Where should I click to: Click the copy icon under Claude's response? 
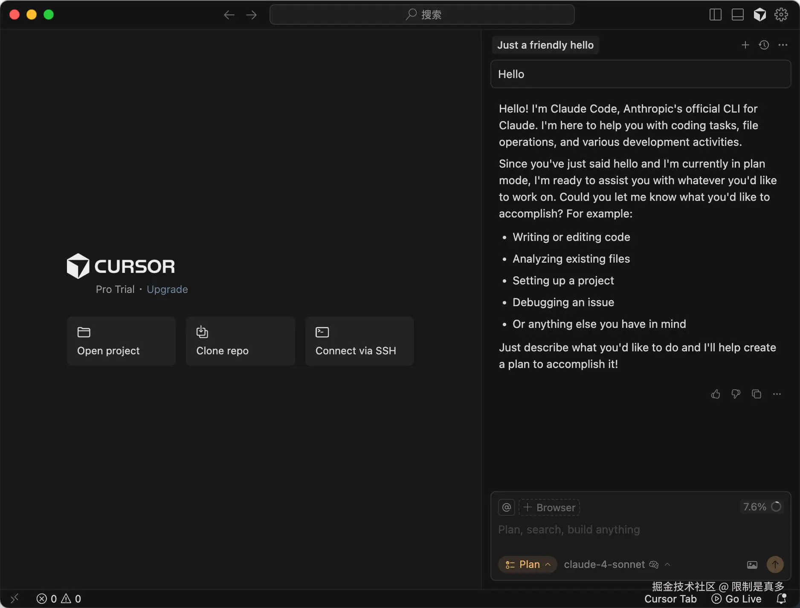756,394
